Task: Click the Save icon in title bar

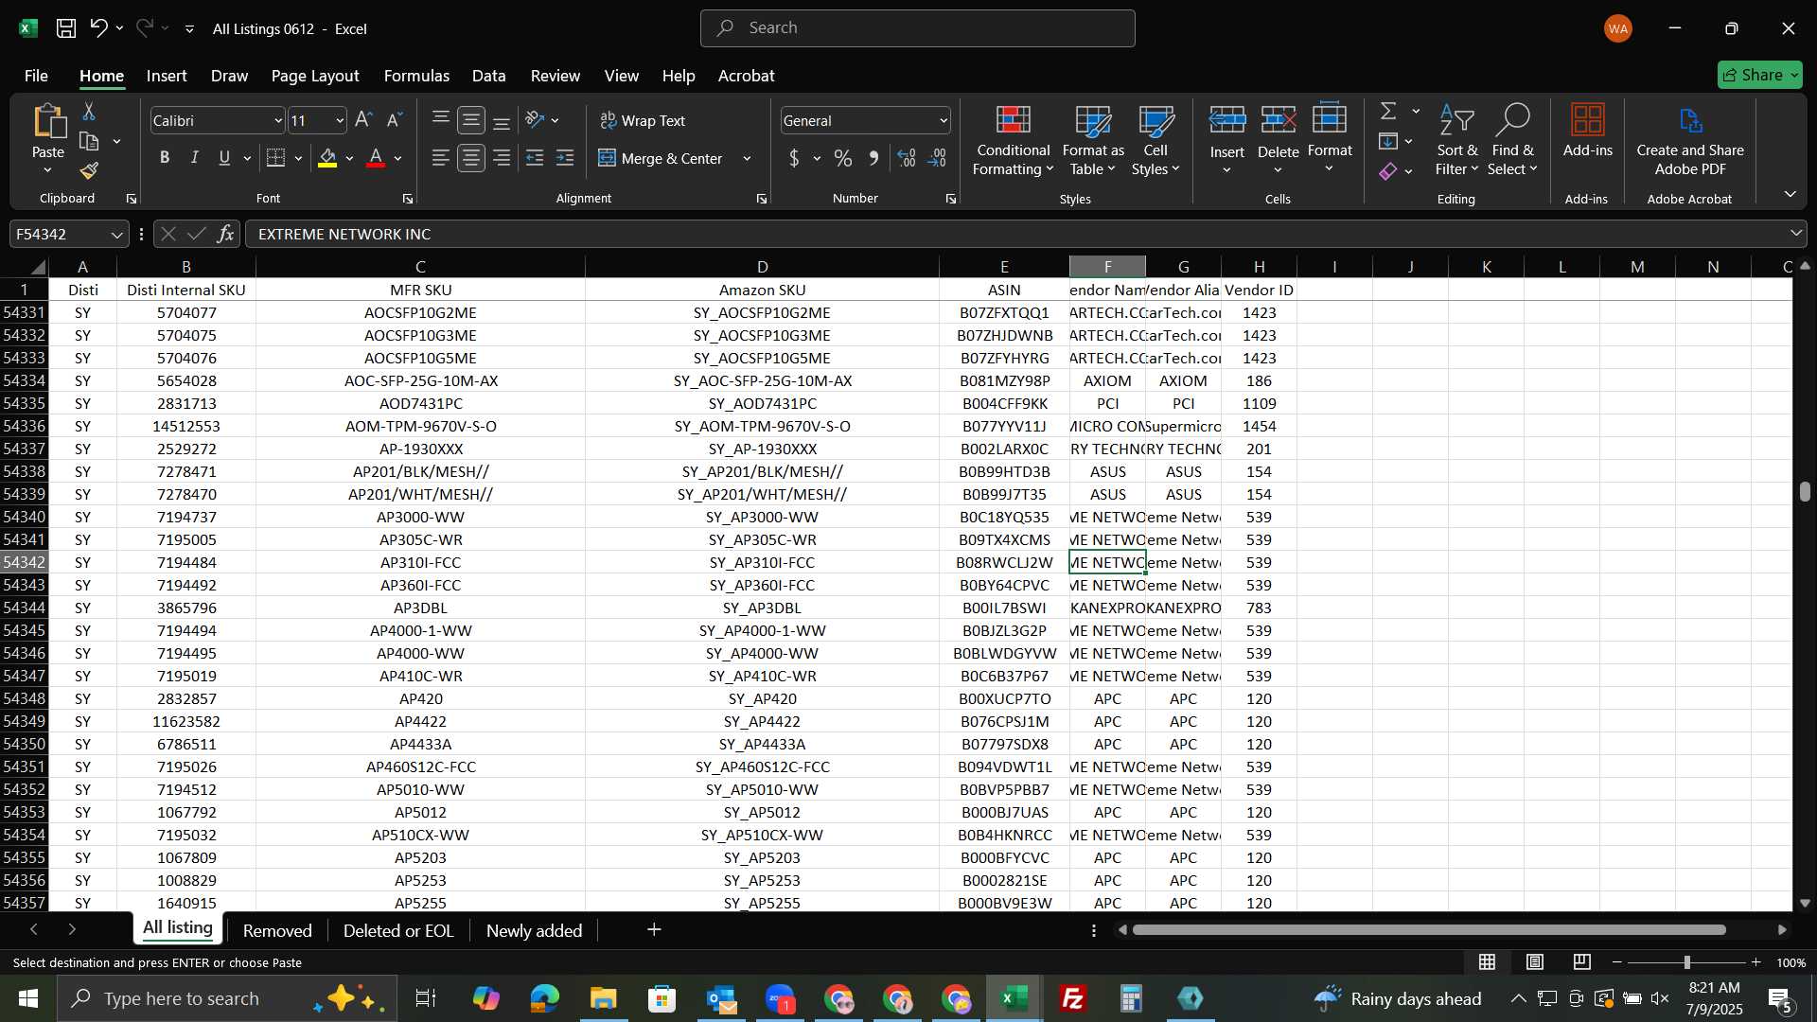Action: 66,28
